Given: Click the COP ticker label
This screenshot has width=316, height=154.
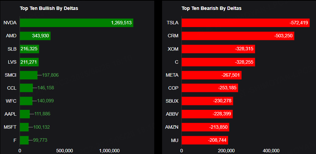Looking at the screenshot, I should coord(173,88).
